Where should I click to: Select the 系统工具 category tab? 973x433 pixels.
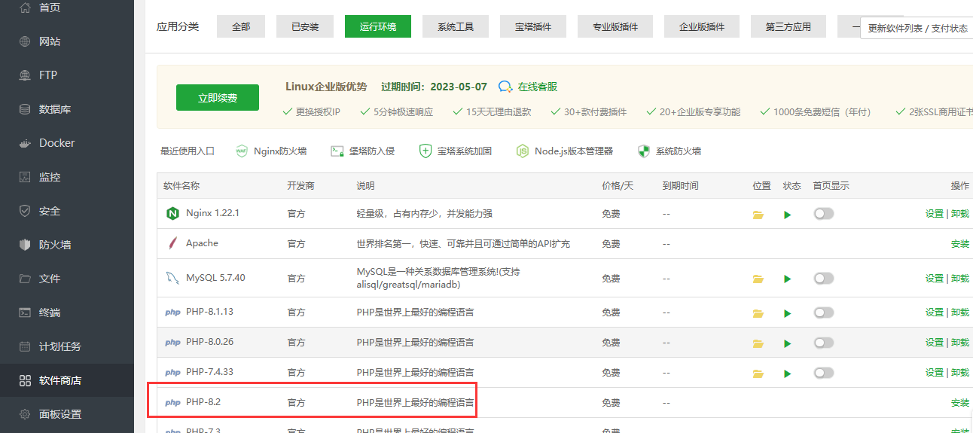point(456,26)
